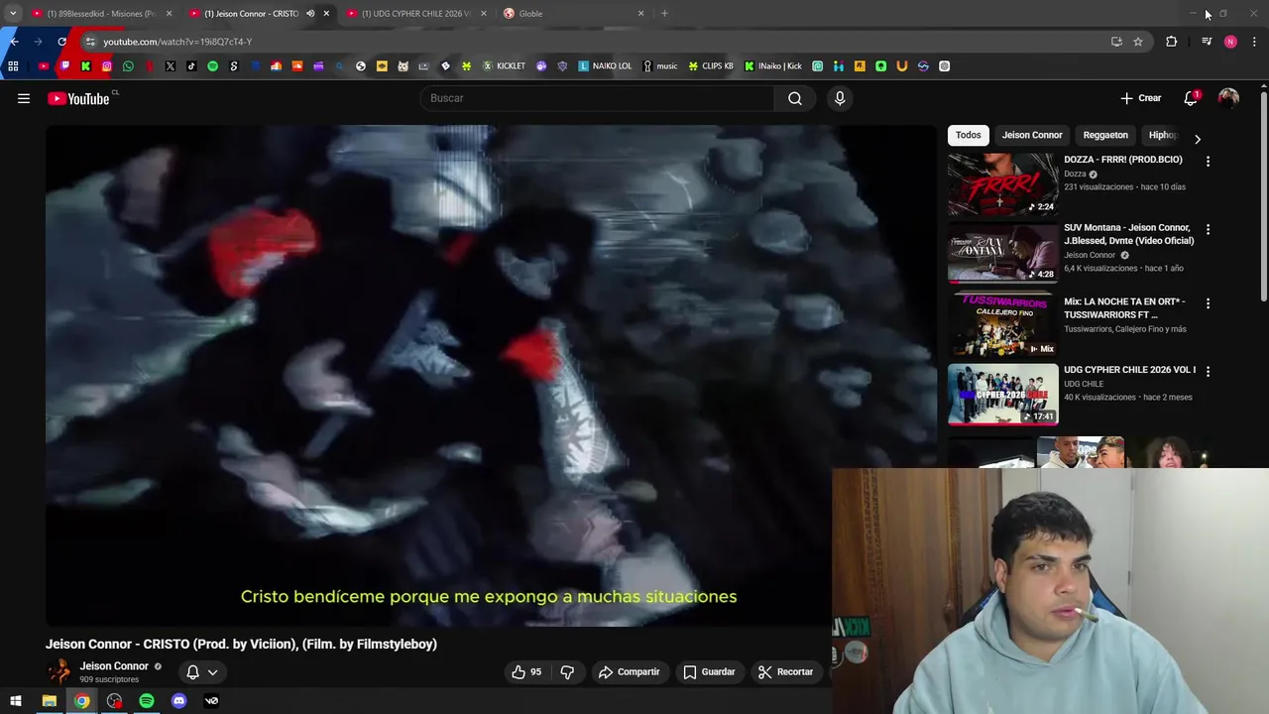Go back to previous page

click(x=14, y=42)
